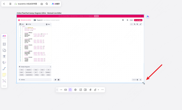Switch embed to link text view
The width and height of the screenshot is (182, 110).
(61, 90)
